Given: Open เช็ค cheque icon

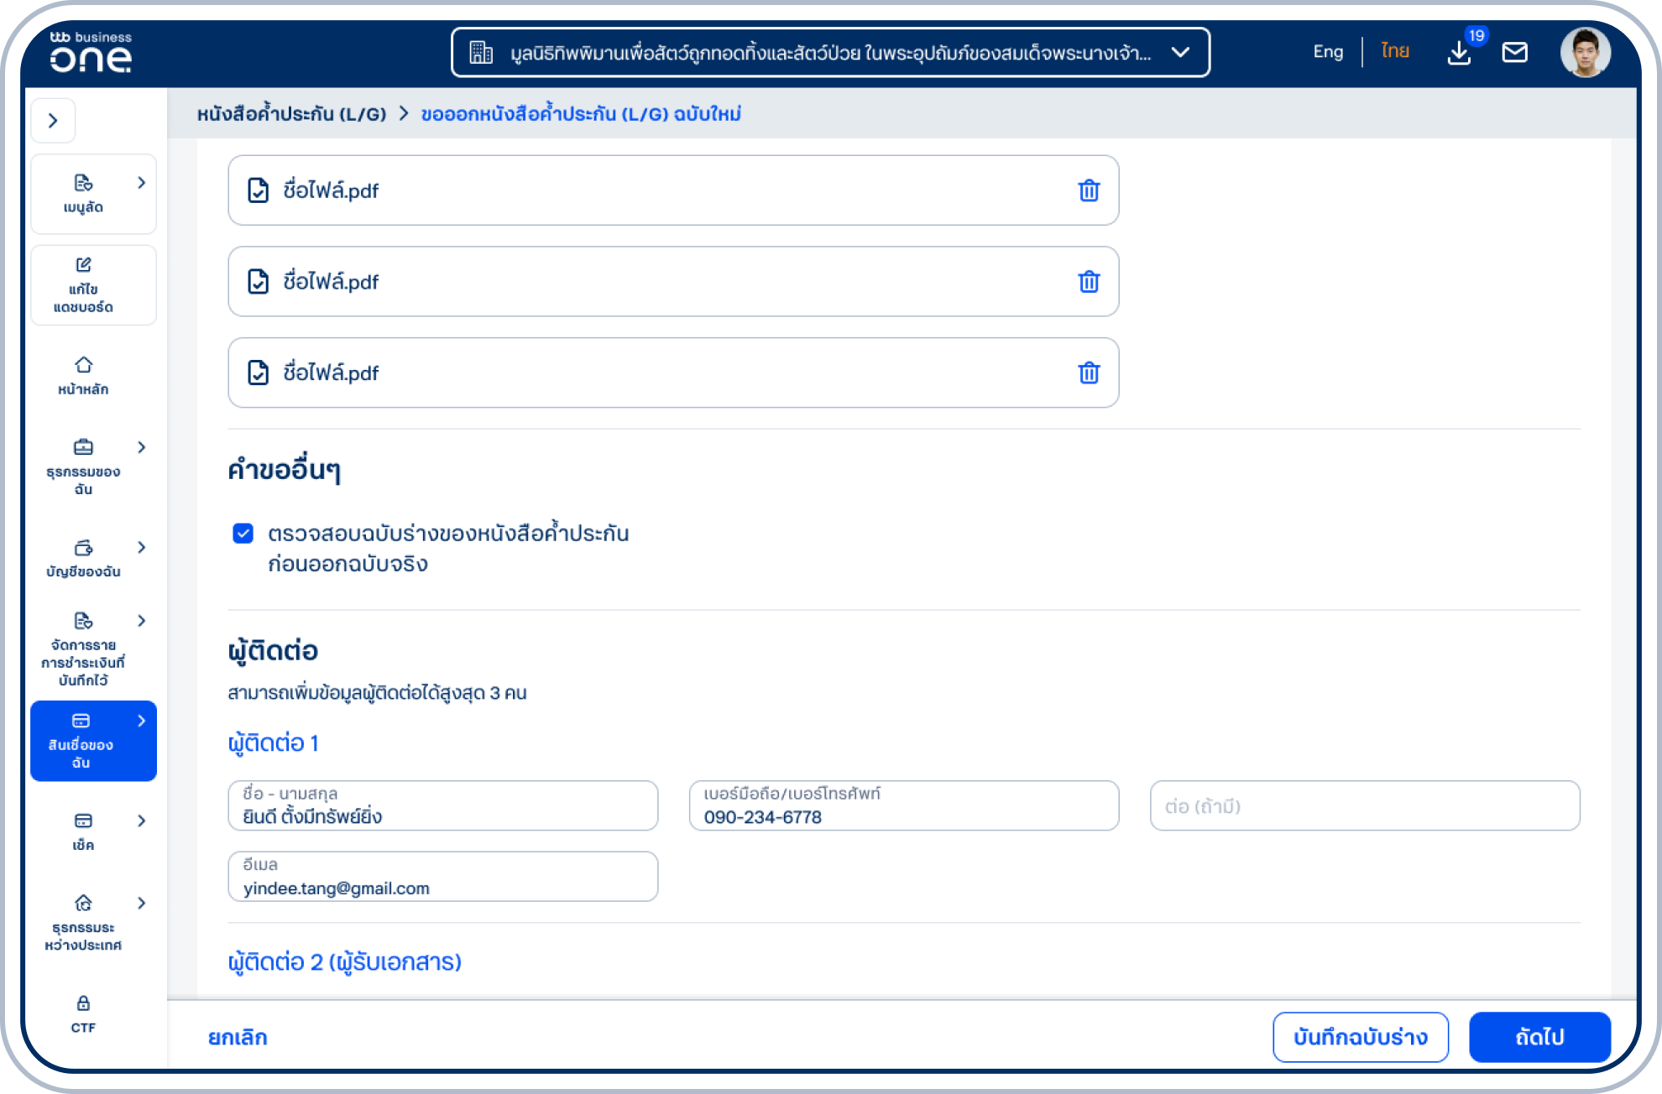Looking at the screenshot, I should tap(83, 820).
